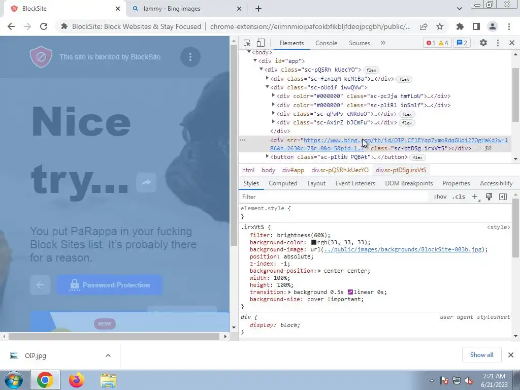The height and width of the screenshot is (390, 520).
Task: Click the blue issues counter showing 2
Action: (462, 43)
